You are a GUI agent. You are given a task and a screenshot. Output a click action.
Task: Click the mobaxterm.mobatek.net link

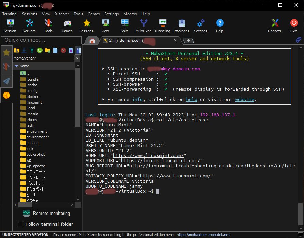point(203,235)
